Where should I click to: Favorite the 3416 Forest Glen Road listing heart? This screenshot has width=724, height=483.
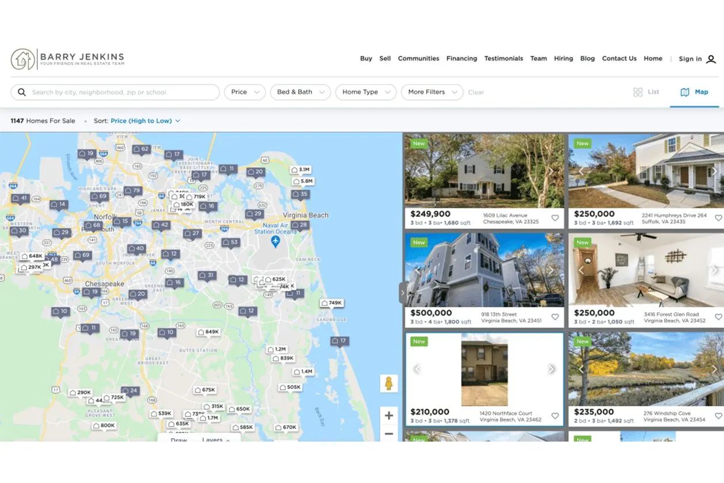pos(718,317)
